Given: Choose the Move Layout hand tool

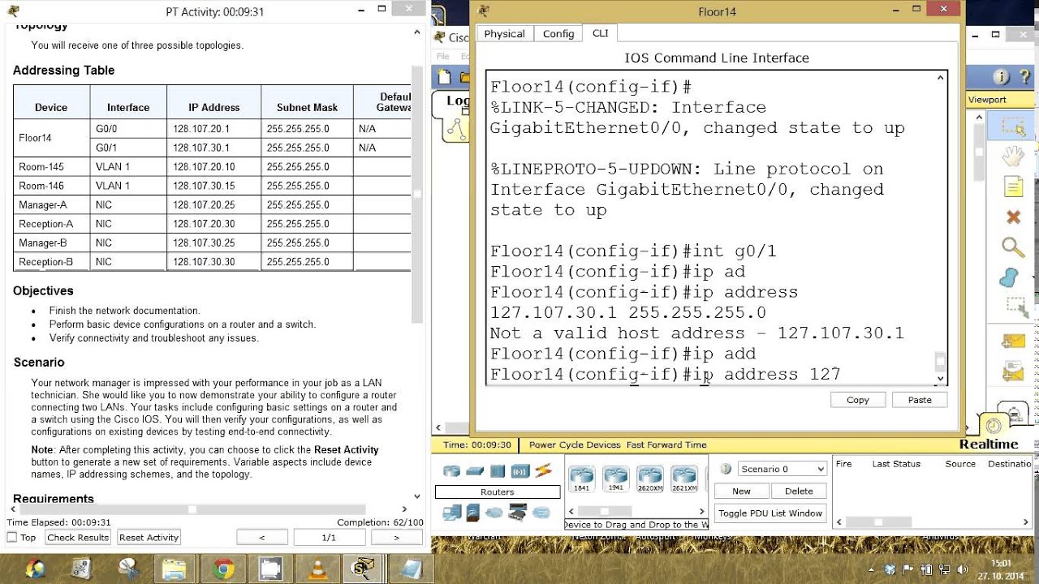Looking at the screenshot, I should click(x=1013, y=156).
